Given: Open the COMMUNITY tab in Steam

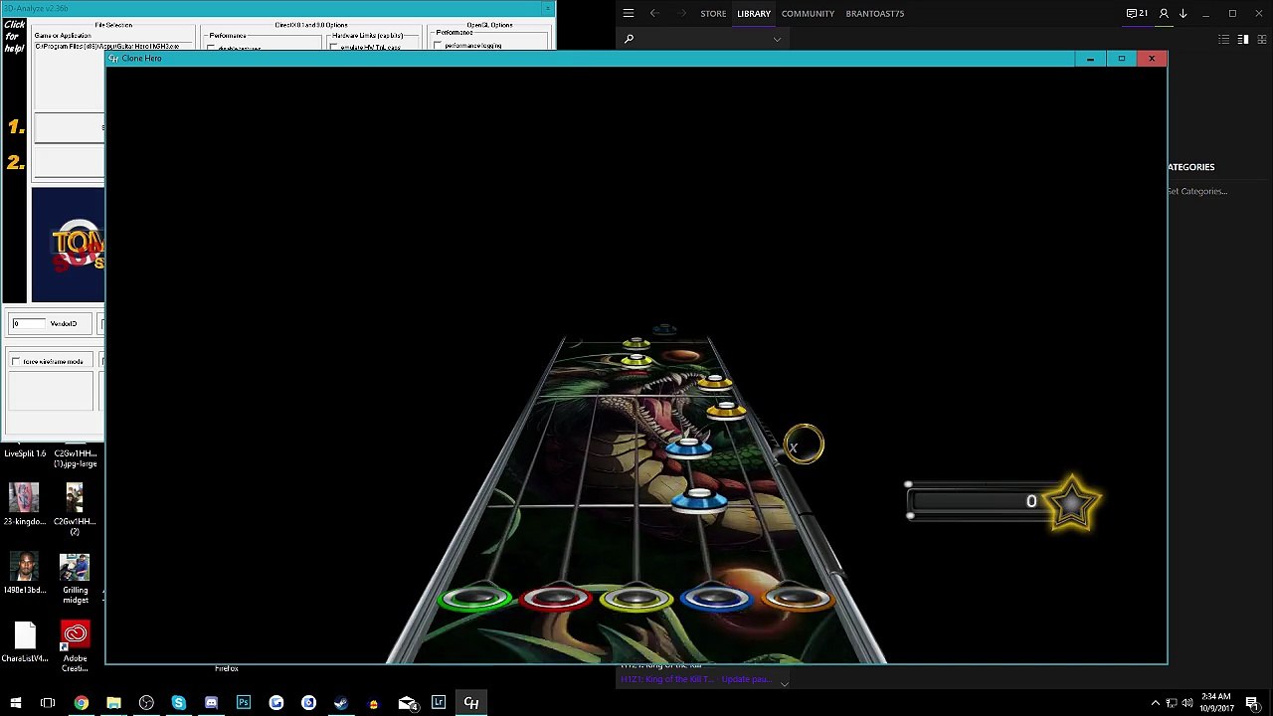Looking at the screenshot, I should pyautogui.click(x=808, y=14).
